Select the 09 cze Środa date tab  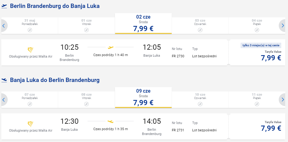pos(143,98)
